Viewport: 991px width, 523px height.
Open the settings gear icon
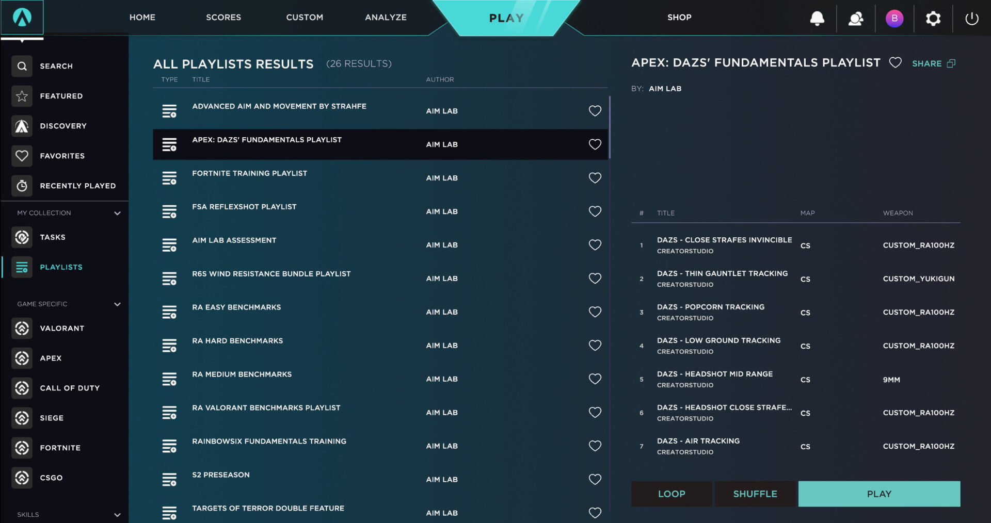(933, 19)
